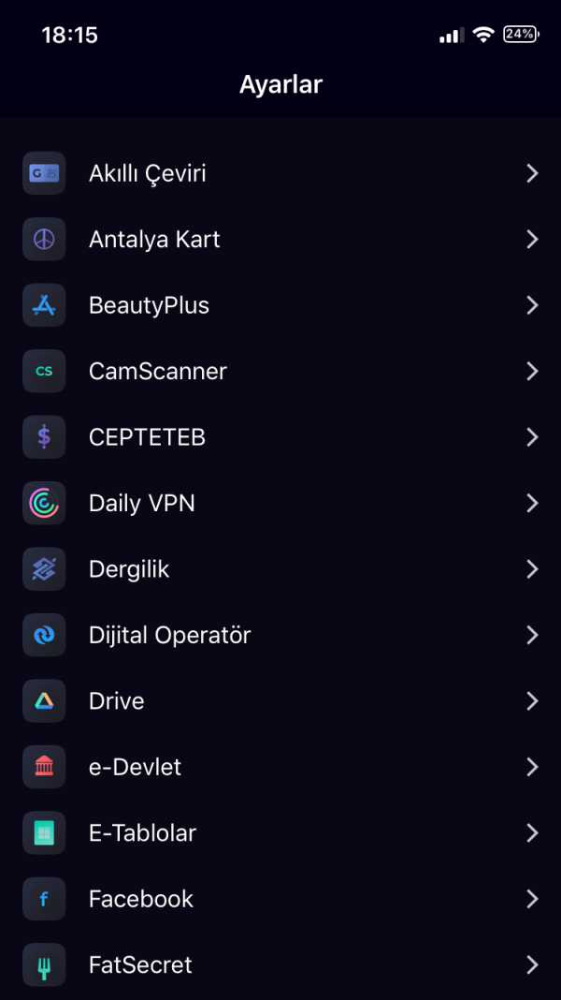Screen dimensions: 561x1000
Task: Tap the Antalya Kart peace-sign icon
Action: [x=44, y=239]
